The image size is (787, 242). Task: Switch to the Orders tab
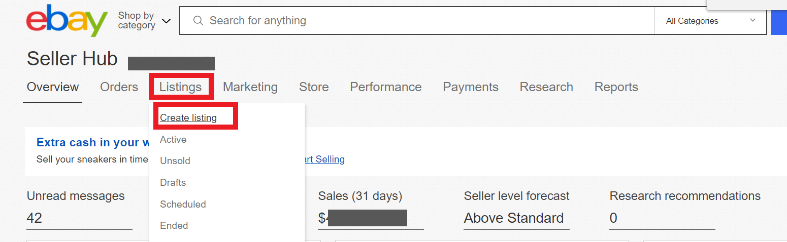(x=119, y=87)
